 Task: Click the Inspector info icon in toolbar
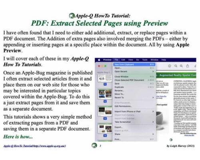(170, 66)
